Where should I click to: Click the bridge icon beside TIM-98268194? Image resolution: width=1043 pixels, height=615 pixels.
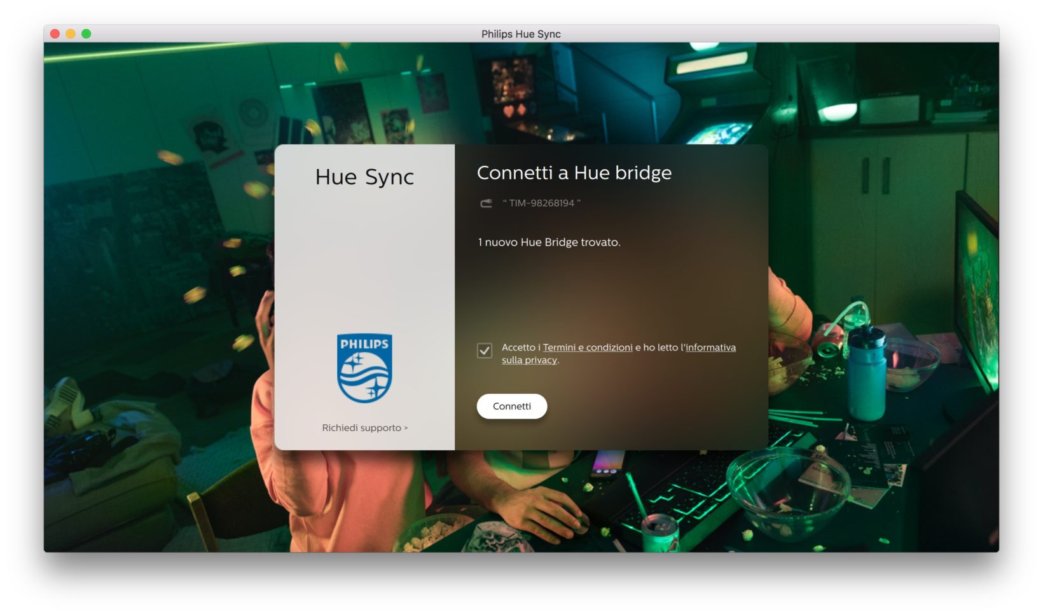(486, 204)
